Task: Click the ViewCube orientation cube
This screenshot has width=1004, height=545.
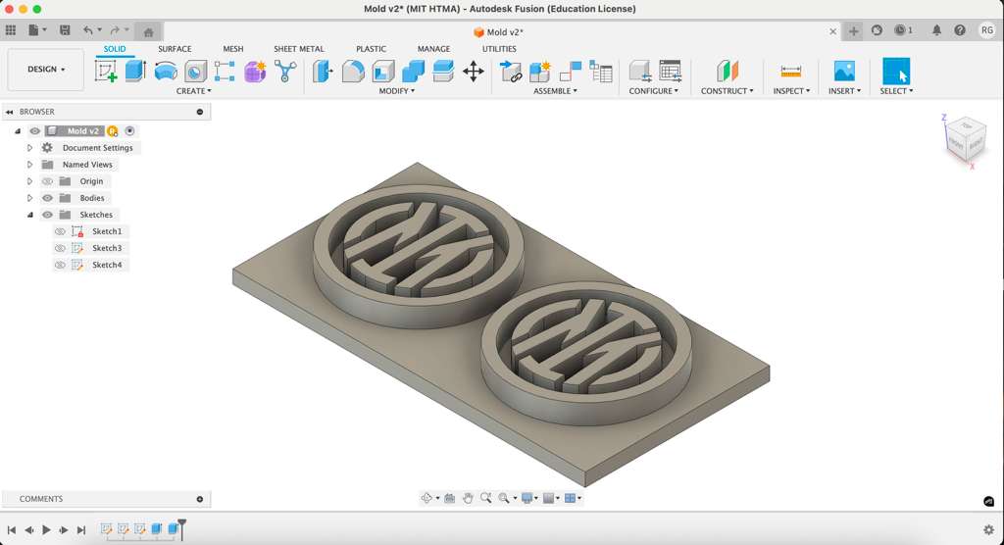Action: click(x=966, y=137)
